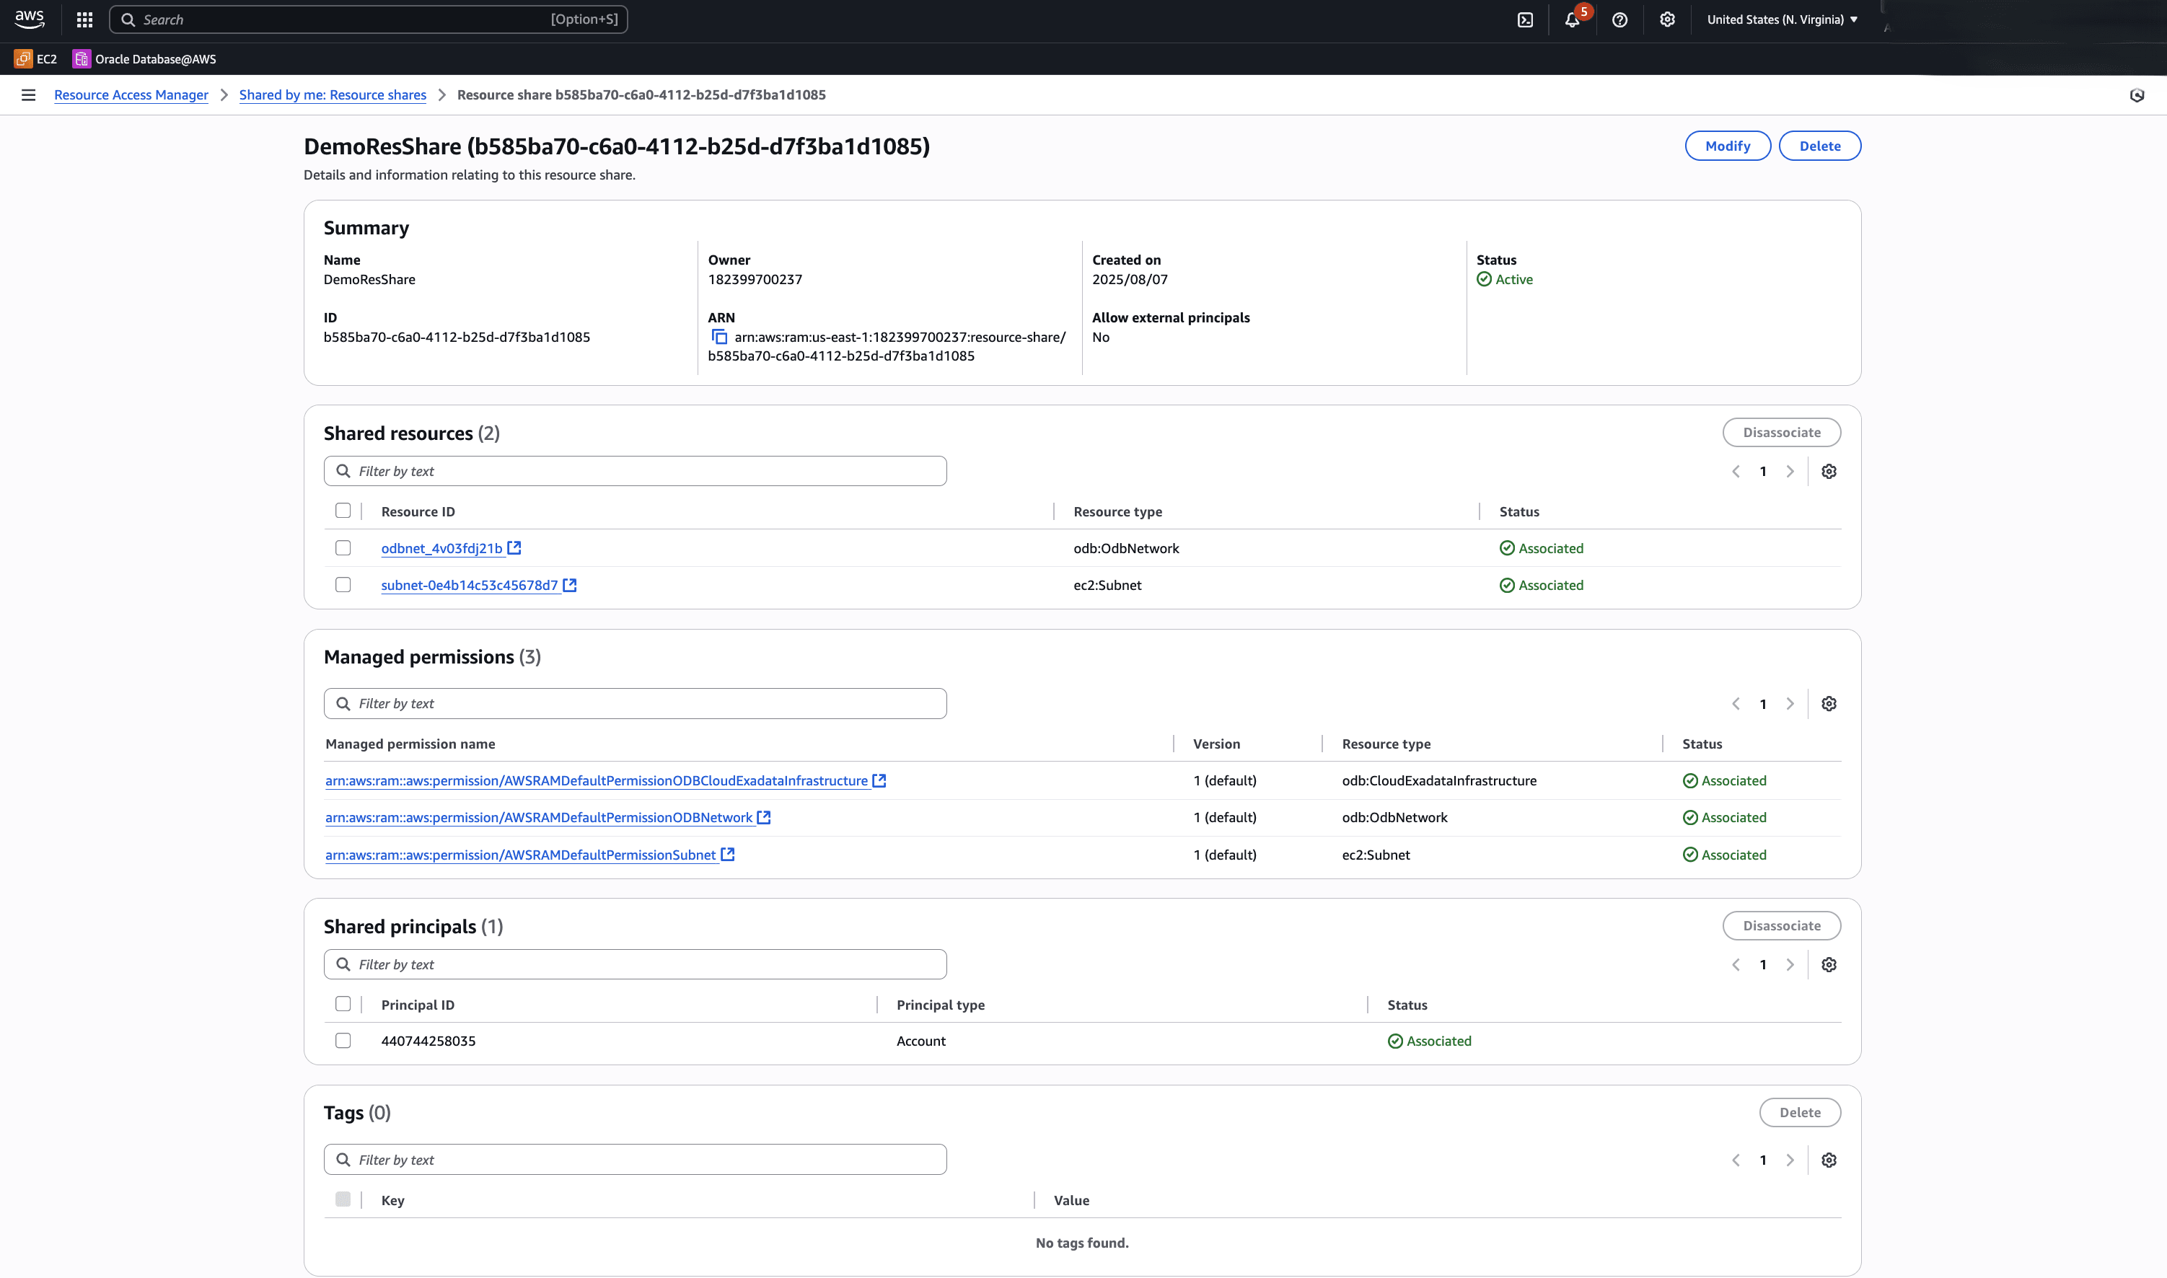2167x1278 pixels.
Task: Select principal 440744258035 checkbox
Action: pos(343,1040)
